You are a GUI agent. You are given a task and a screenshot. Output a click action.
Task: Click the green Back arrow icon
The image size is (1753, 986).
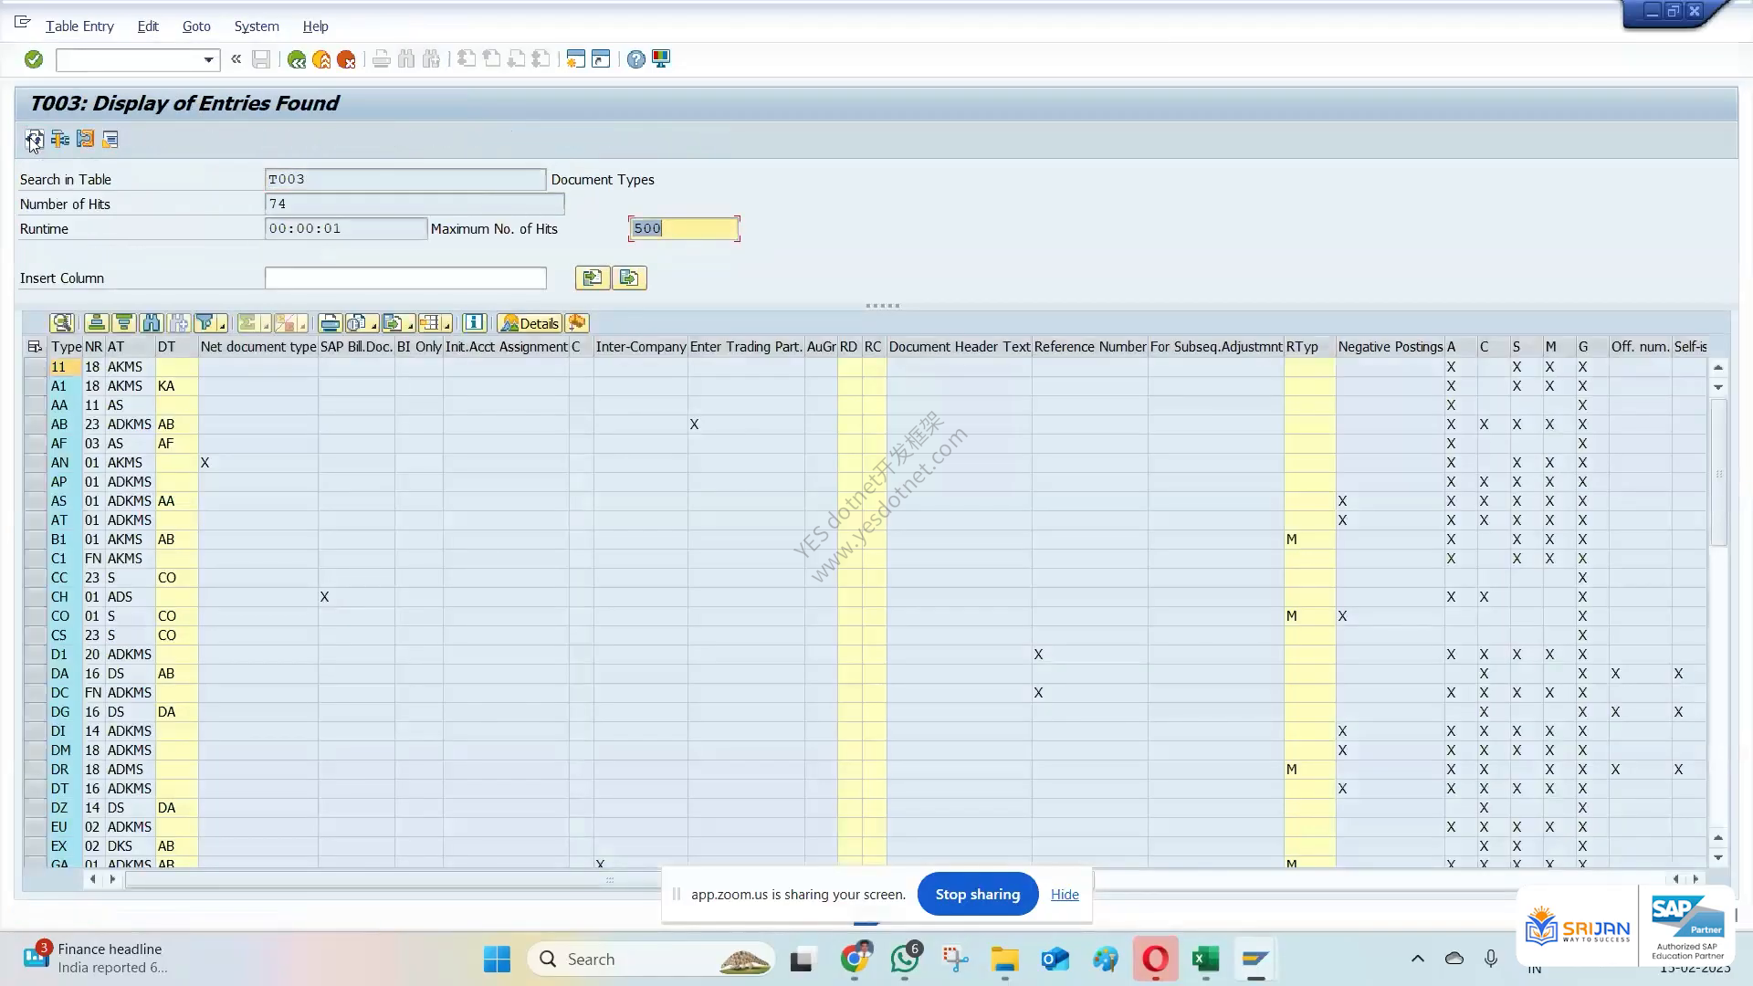297,59
